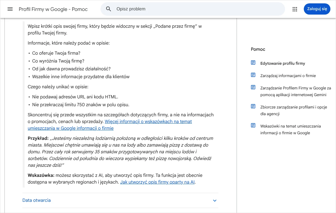Focus the Opisz problem search field

click(193, 9)
